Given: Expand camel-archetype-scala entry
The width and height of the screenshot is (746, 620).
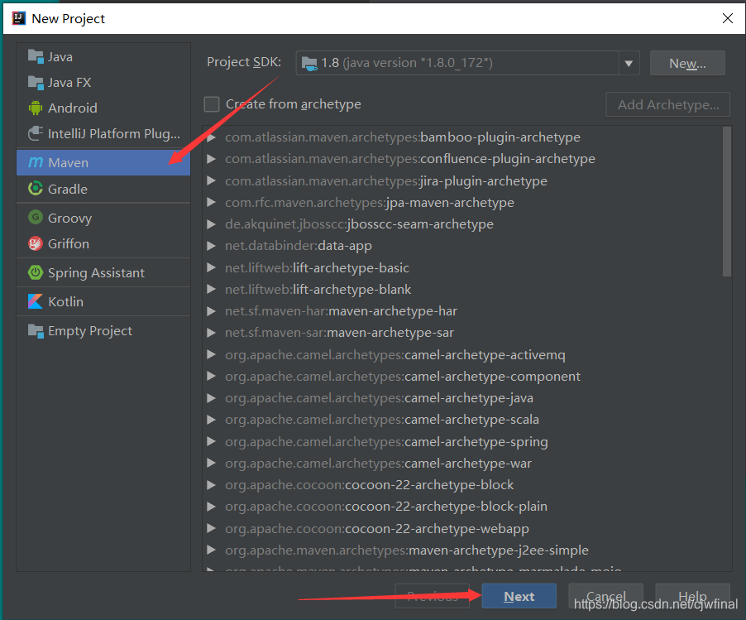Looking at the screenshot, I should tap(211, 420).
